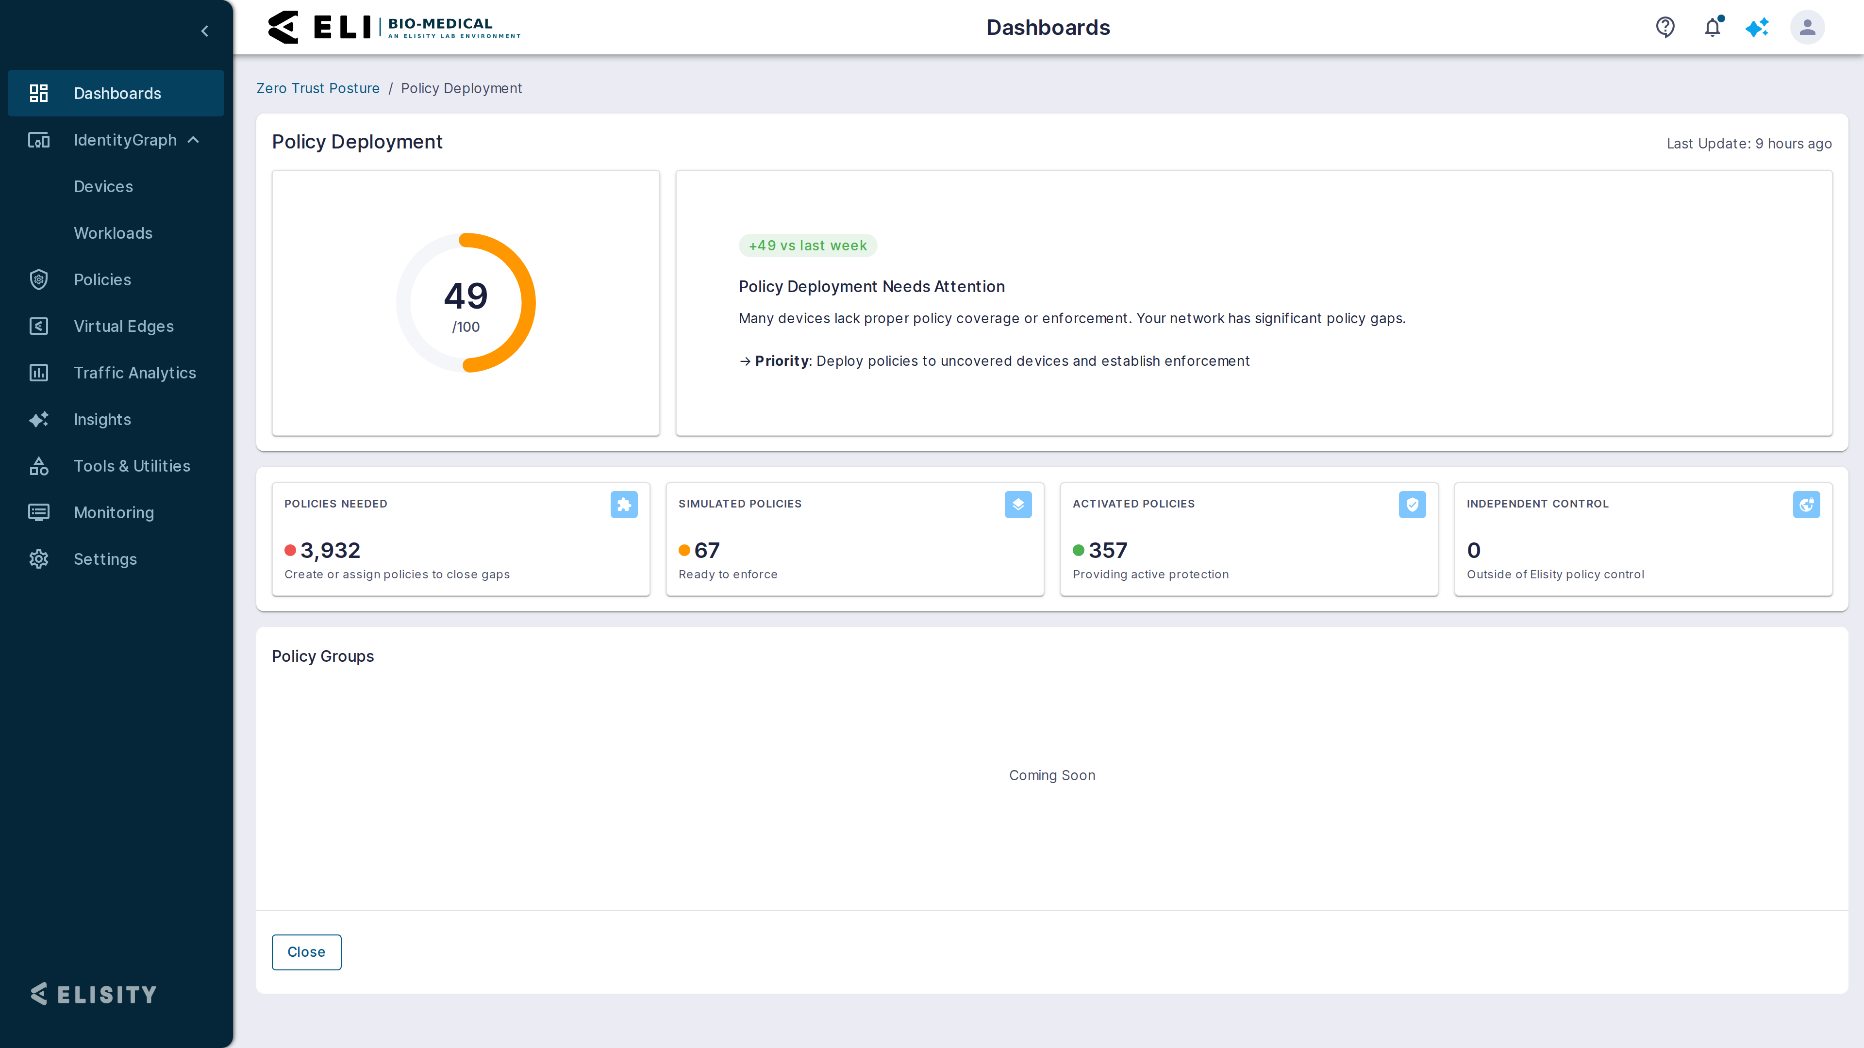Click the Policies shield icon
The height and width of the screenshot is (1048, 1864).
click(38, 280)
